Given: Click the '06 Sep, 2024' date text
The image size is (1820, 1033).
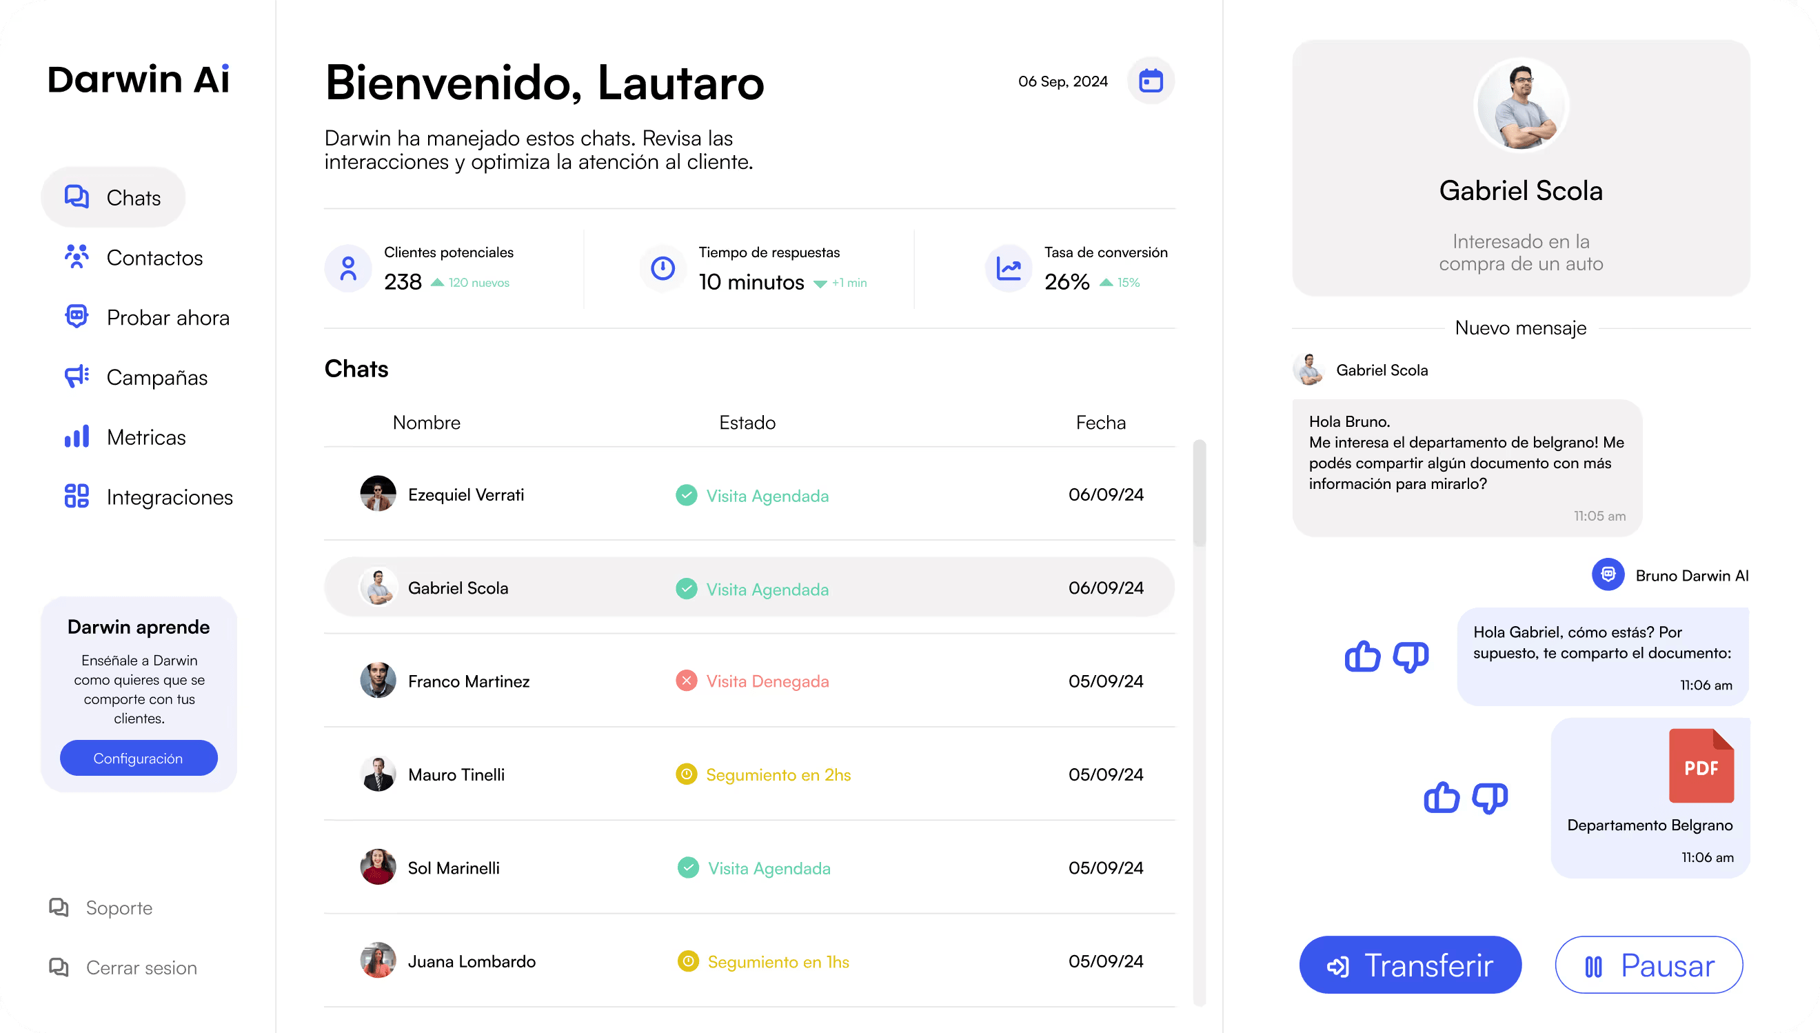Looking at the screenshot, I should click(x=1062, y=81).
